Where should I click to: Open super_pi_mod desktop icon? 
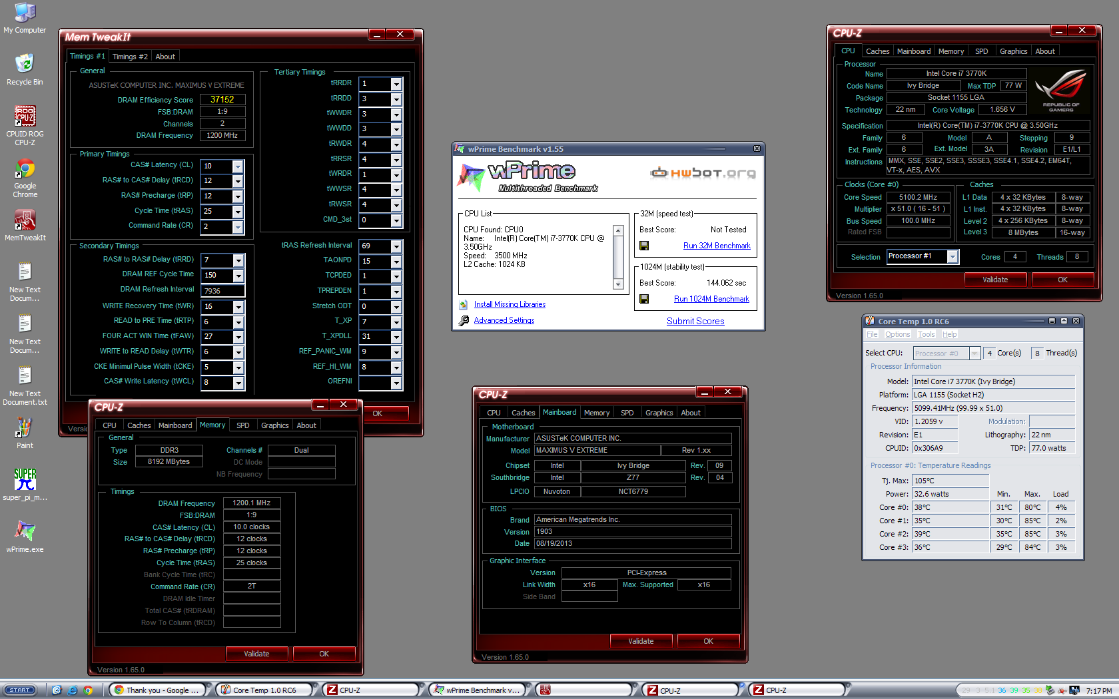pyautogui.click(x=25, y=484)
